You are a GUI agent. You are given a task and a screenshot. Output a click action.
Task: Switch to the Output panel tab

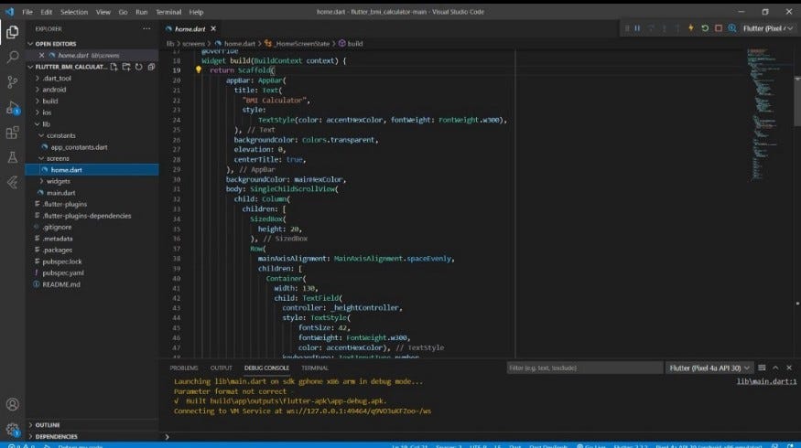[x=222, y=368]
